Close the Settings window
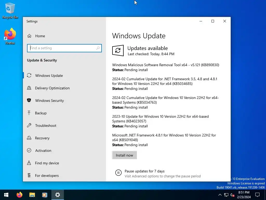The height and width of the screenshot is (200, 266). (x=225, y=21)
